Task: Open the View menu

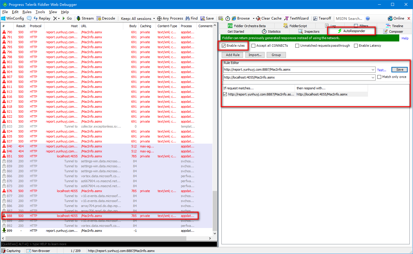Action: pyautogui.click(x=53, y=12)
